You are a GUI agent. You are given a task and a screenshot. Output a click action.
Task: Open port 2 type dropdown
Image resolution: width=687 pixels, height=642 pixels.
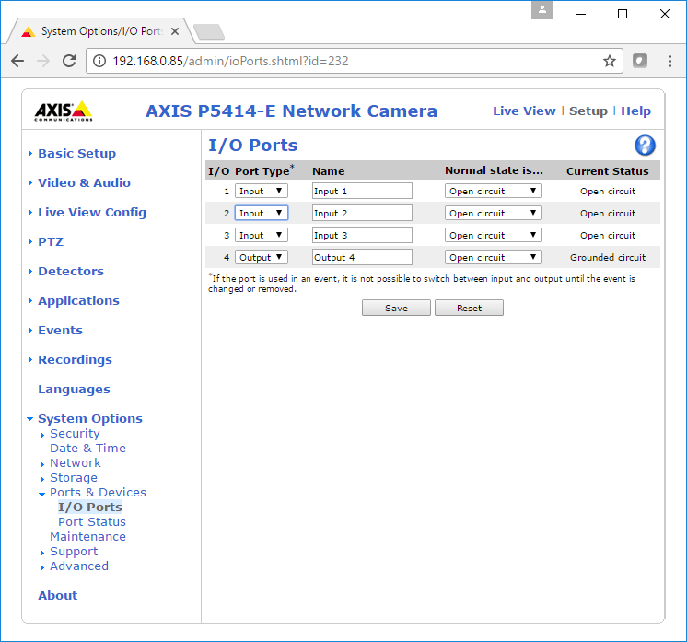point(262,213)
